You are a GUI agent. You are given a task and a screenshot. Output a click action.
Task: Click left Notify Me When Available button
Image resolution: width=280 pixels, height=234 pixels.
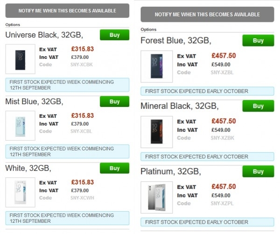[67, 11]
